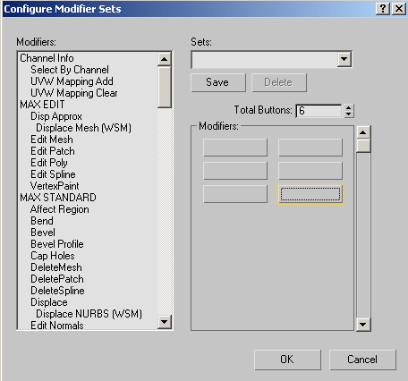
Task: Click the modifiers list scrollbar thumb
Action: pyautogui.click(x=164, y=87)
